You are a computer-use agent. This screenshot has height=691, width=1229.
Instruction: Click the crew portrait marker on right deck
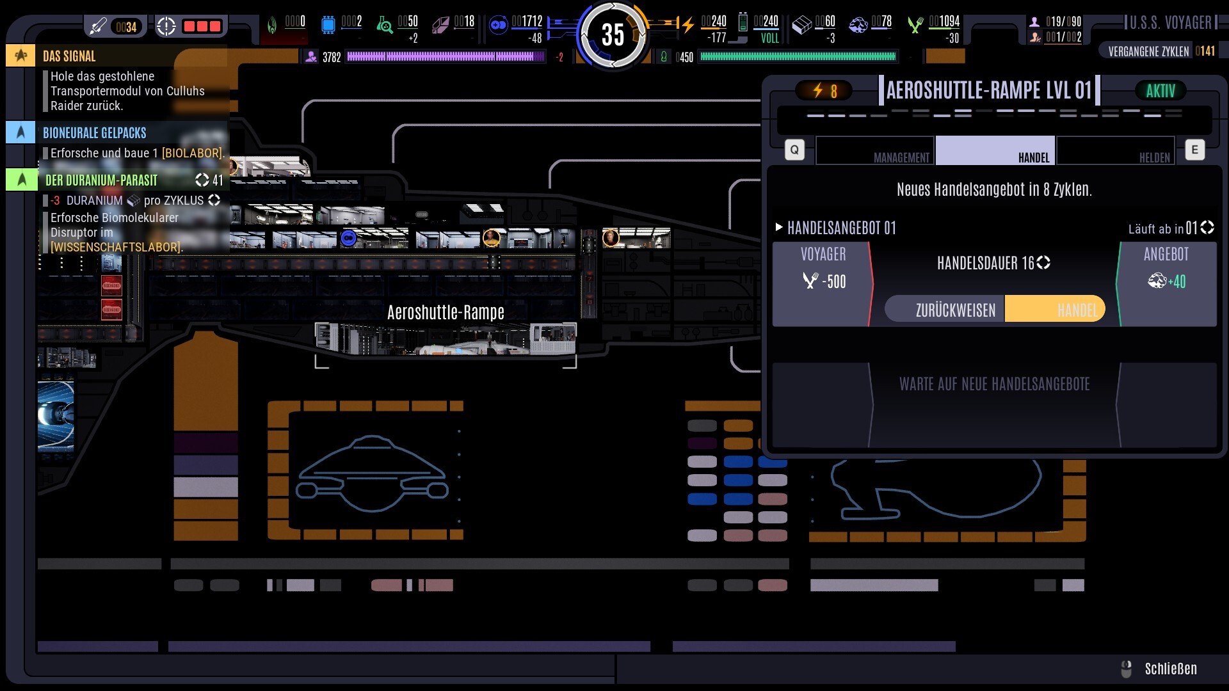tap(611, 238)
